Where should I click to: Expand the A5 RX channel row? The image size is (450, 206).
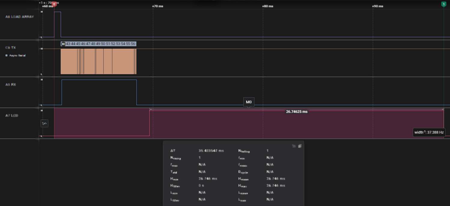coord(11,84)
